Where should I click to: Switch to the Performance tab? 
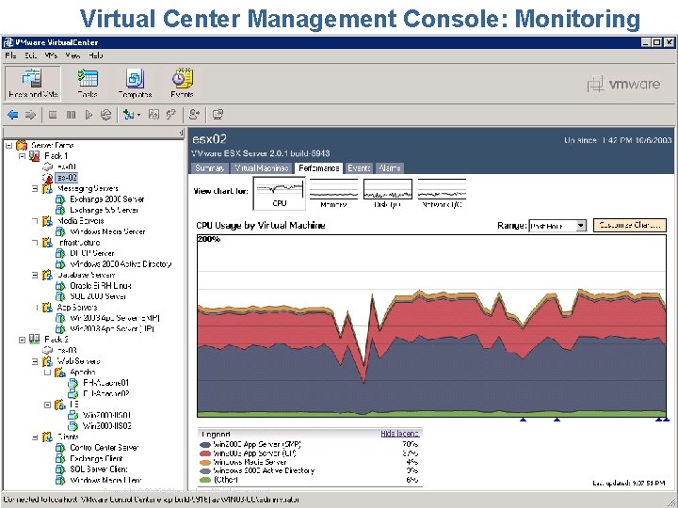318,168
